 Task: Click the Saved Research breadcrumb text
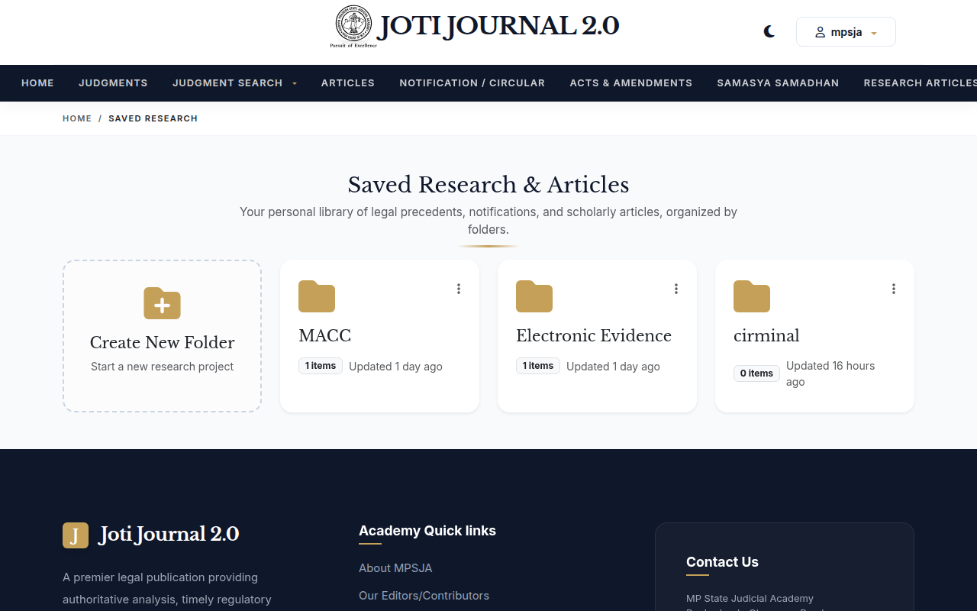(153, 118)
